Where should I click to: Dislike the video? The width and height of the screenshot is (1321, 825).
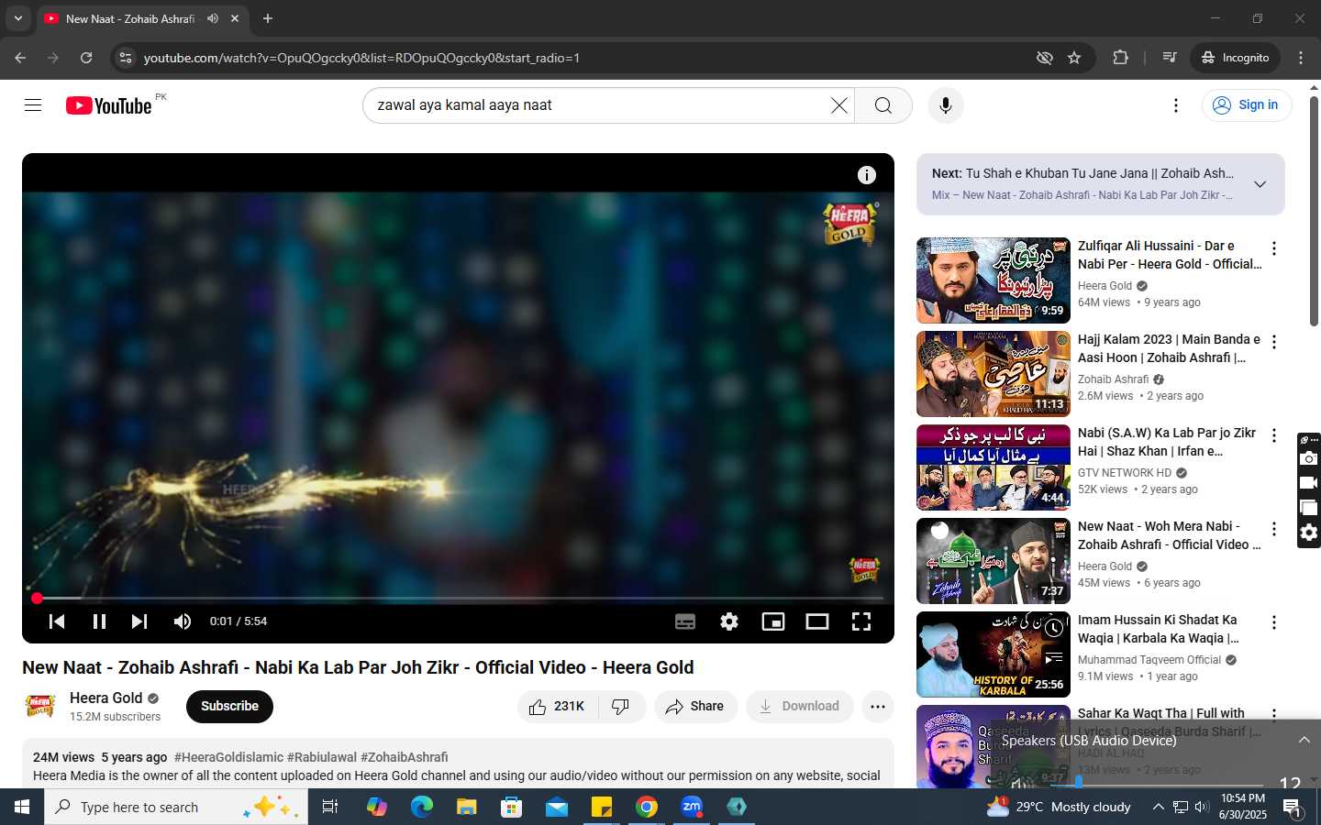click(621, 707)
